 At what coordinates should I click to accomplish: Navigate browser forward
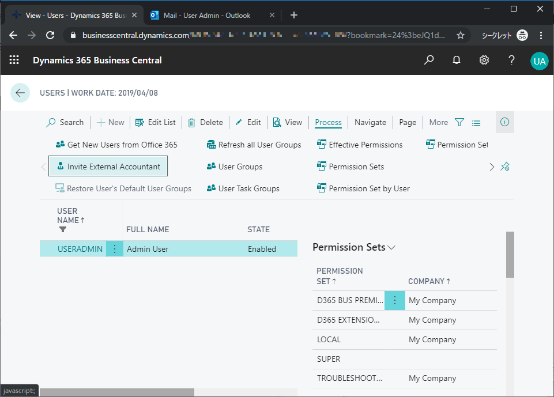coord(32,35)
